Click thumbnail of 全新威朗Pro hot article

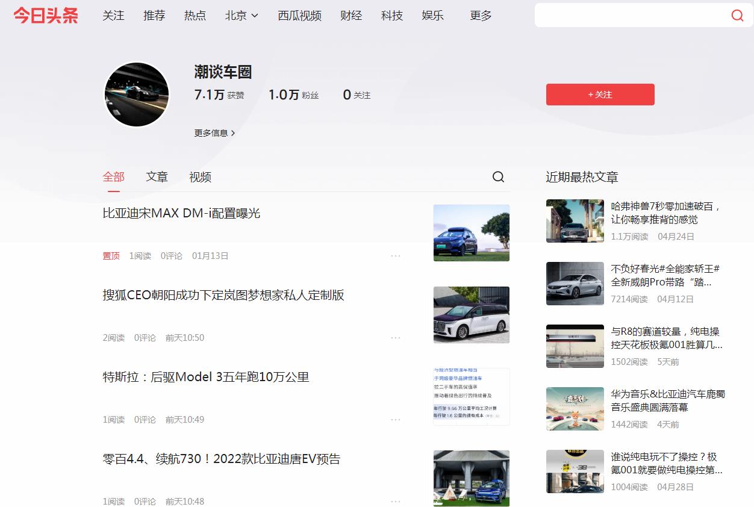coord(575,284)
